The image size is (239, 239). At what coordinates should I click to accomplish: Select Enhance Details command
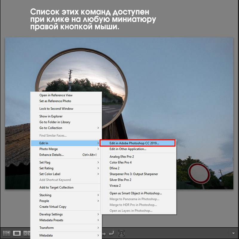coord(65,155)
